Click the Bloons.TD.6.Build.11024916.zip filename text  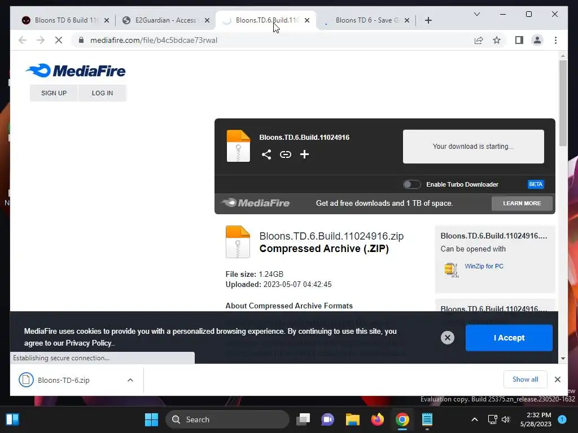pyautogui.click(x=331, y=236)
